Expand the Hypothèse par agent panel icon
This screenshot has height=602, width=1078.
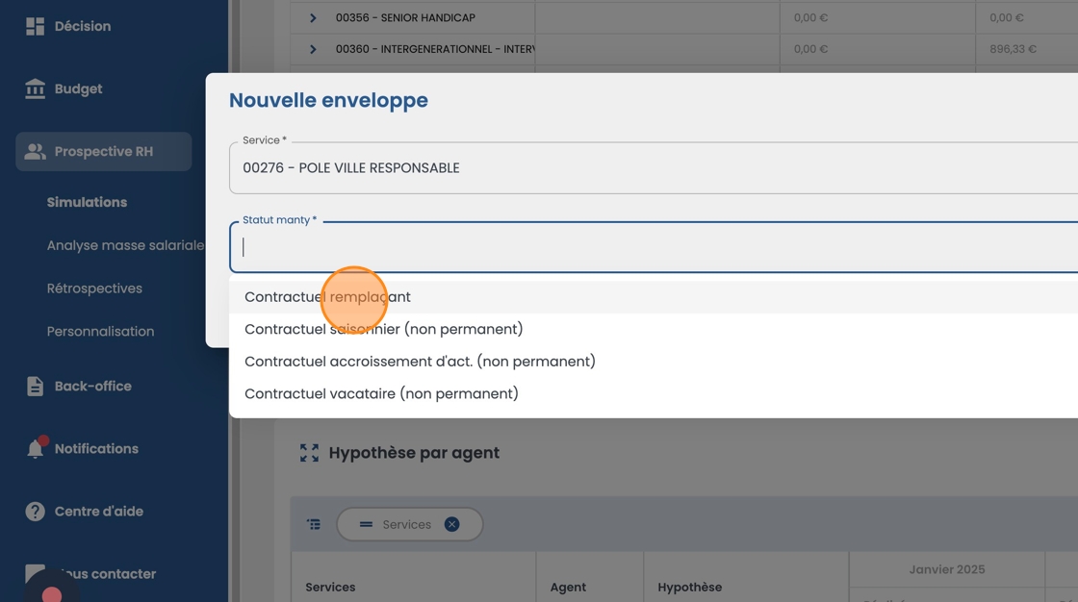pyautogui.click(x=309, y=453)
